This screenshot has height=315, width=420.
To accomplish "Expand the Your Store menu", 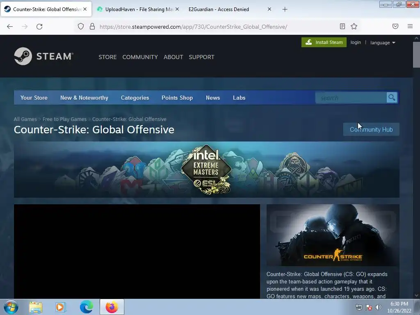I will pyautogui.click(x=34, y=98).
